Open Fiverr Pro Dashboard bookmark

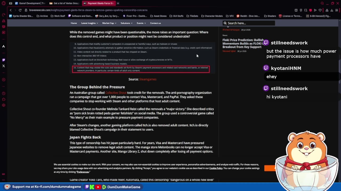point(135,16)
